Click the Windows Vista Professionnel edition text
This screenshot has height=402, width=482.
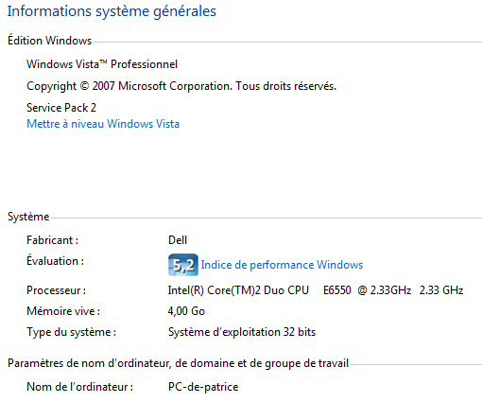(x=102, y=64)
